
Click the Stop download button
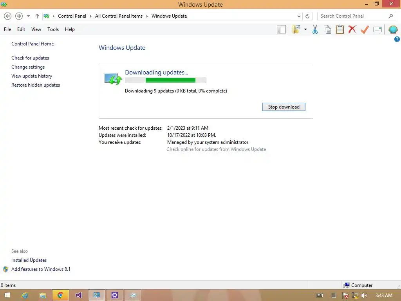click(x=284, y=107)
